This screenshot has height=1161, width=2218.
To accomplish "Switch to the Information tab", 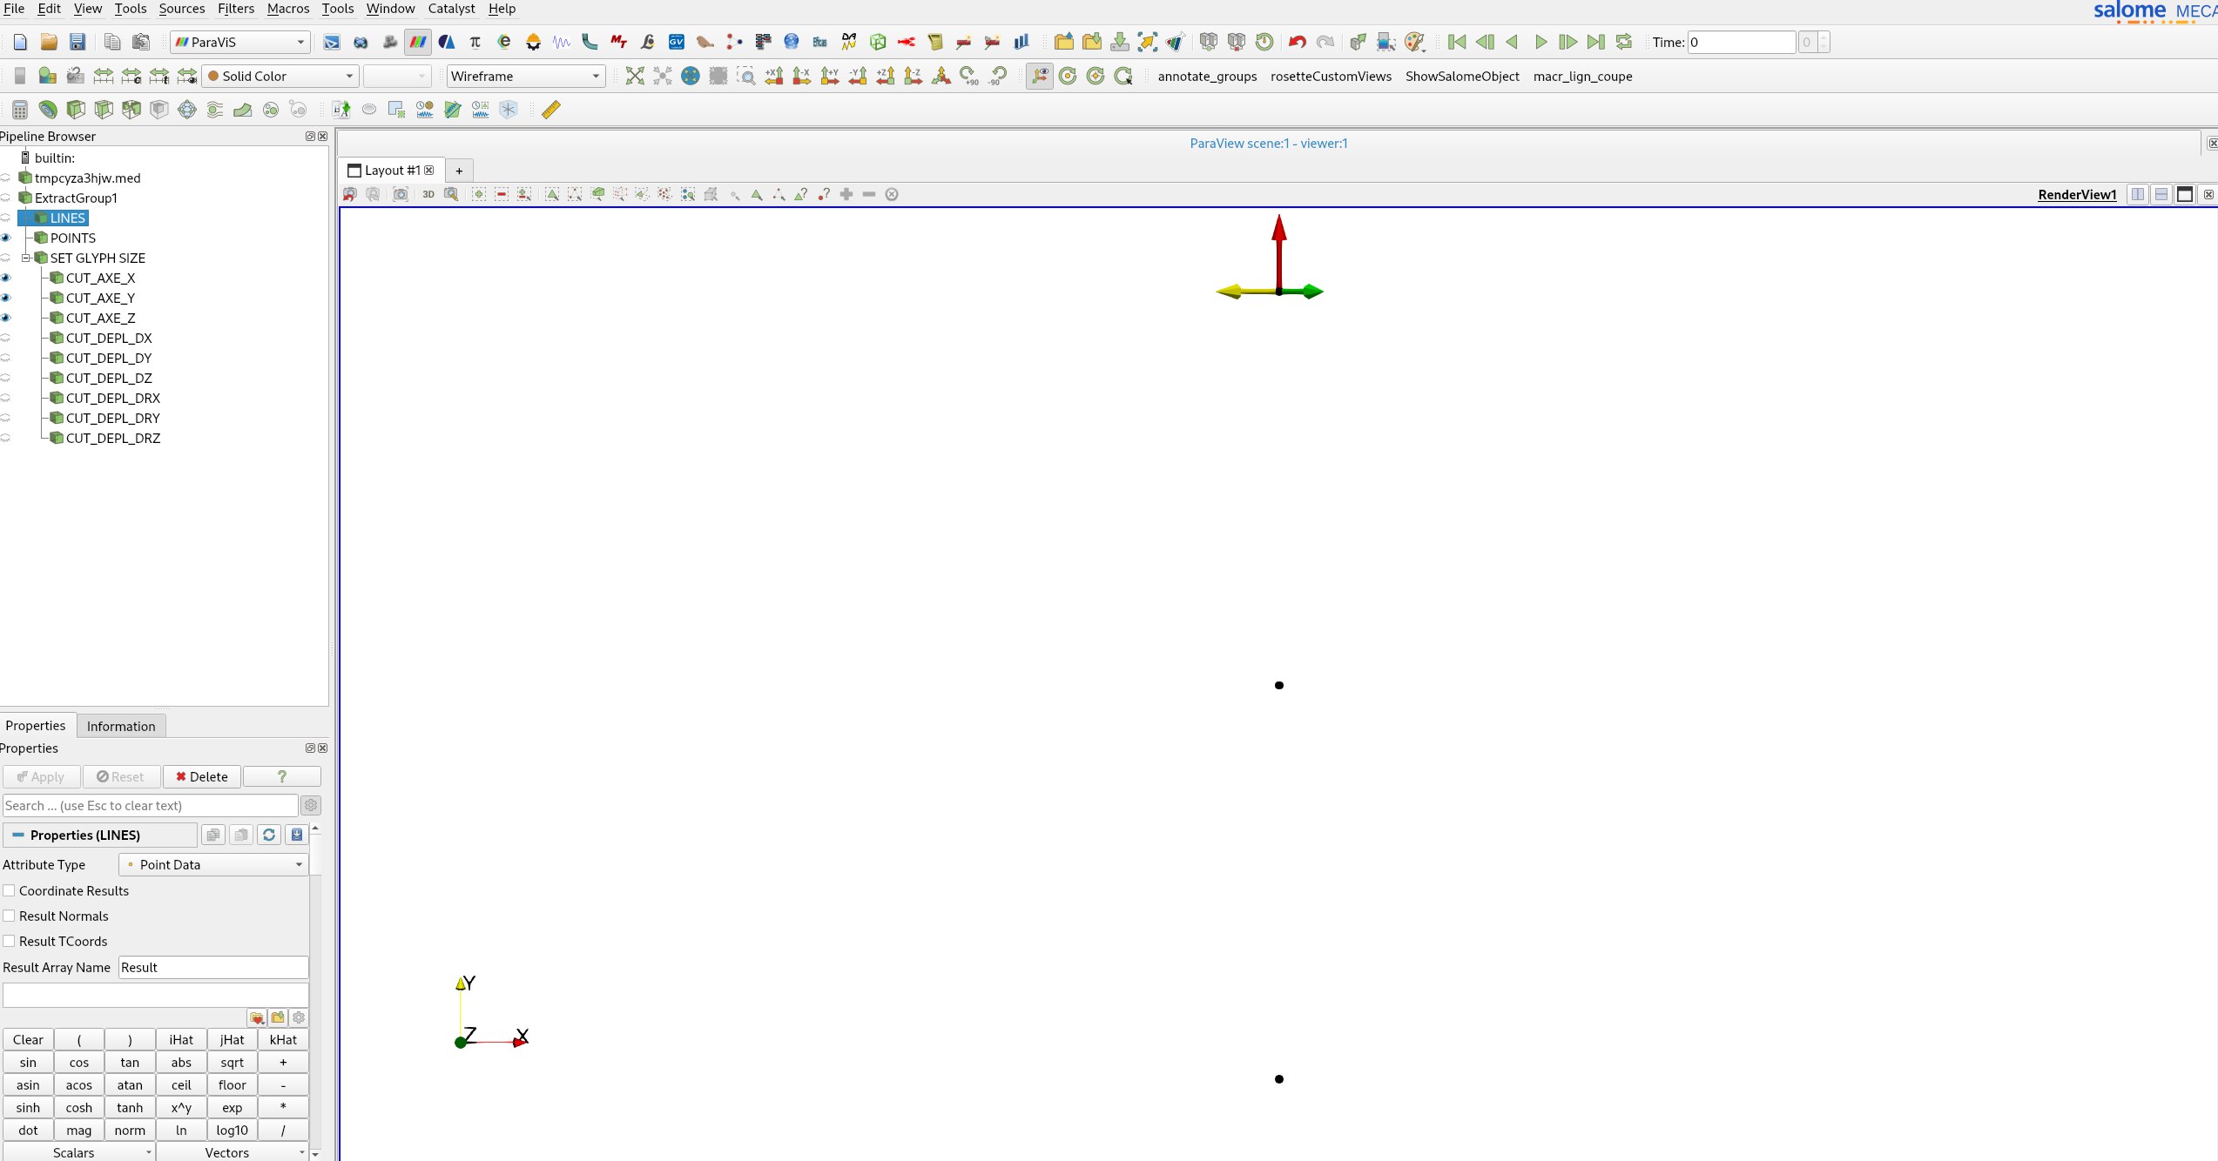I will [121, 726].
